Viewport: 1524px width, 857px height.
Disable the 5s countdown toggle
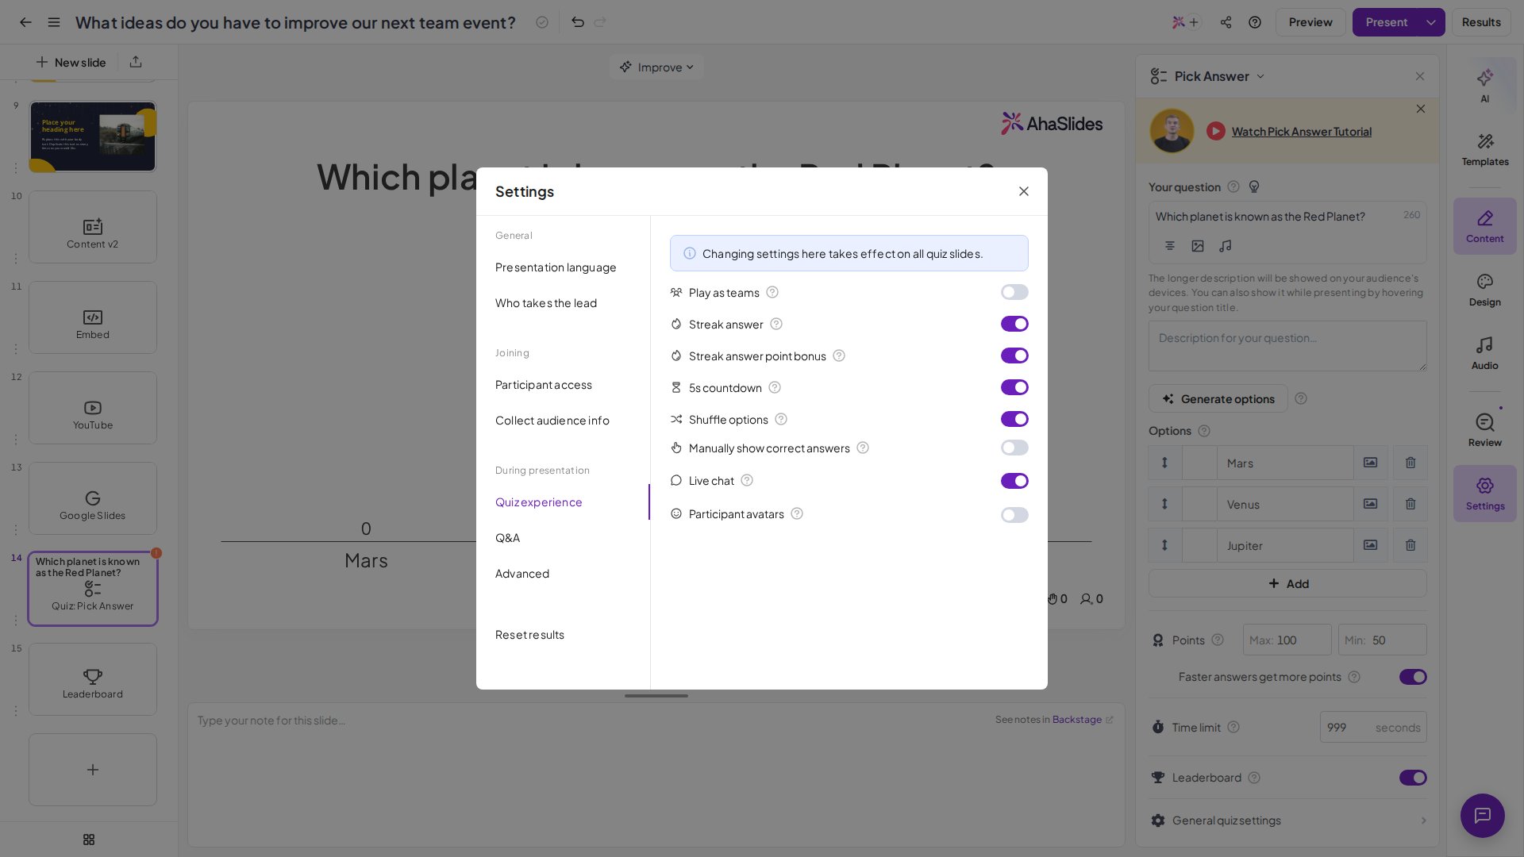pos(1014,387)
